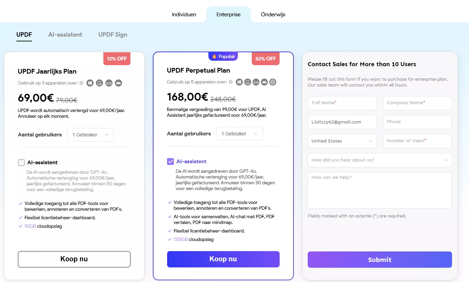The width and height of the screenshot is (469, 282).
Task: Click the Android icon in Jaarlijks Plan
Action: click(x=118, y=83)
